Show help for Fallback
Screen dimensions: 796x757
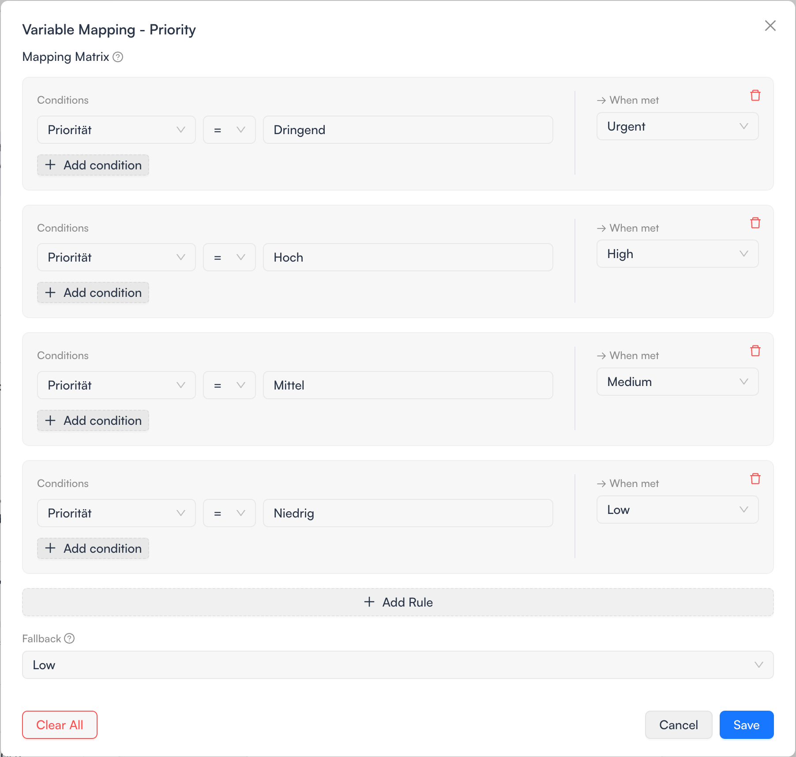69,638
